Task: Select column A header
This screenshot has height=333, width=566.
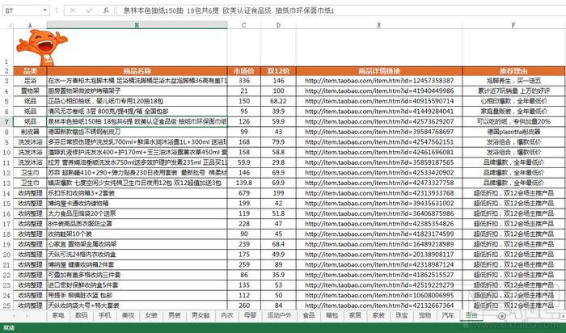Action: coord(30,25)
